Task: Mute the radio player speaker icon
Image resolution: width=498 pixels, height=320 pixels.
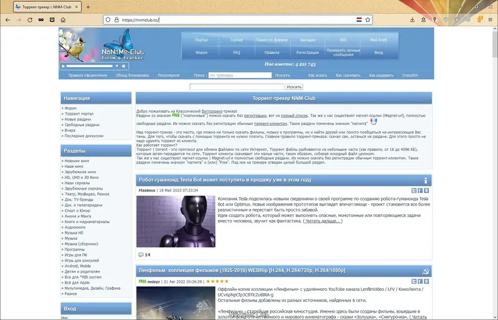Action: pyautogui.click(x=123, y=66)
